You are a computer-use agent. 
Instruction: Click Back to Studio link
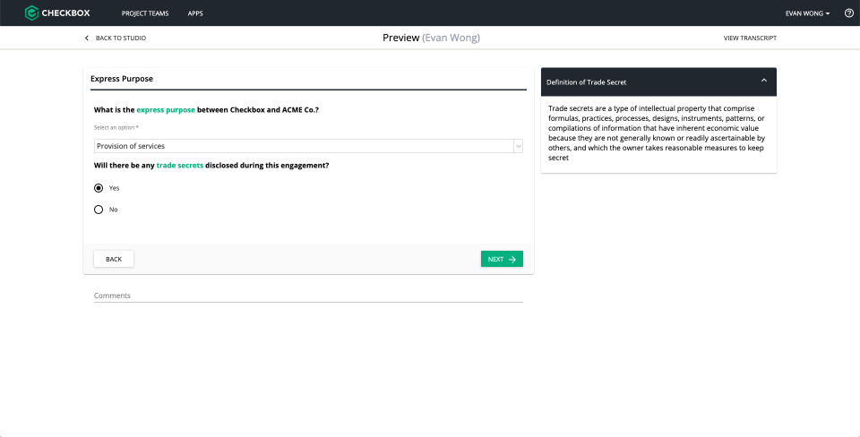(120, 39)
